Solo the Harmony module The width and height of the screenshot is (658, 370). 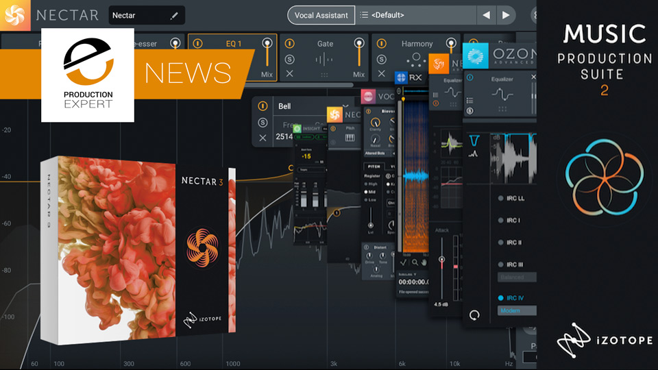[381, 59]
